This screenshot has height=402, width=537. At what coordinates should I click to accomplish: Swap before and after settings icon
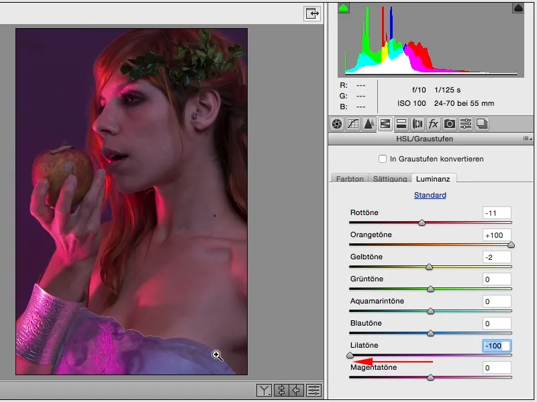coord(281,390)
